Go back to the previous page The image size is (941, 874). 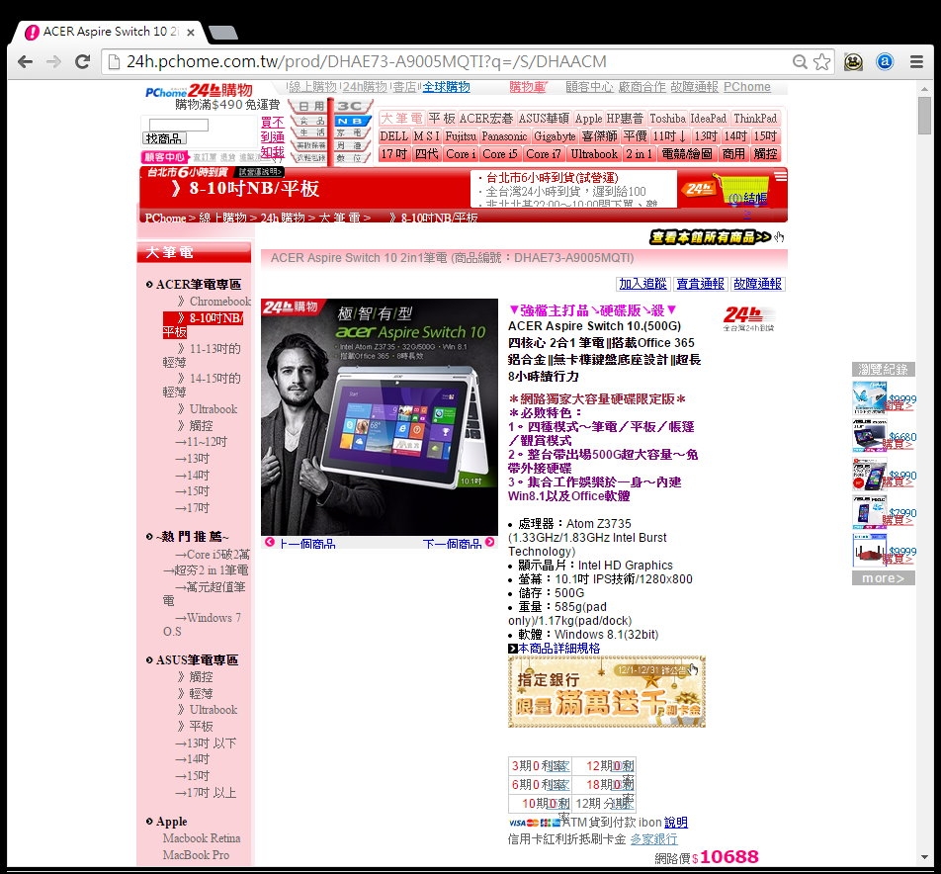tap(26, 61)
